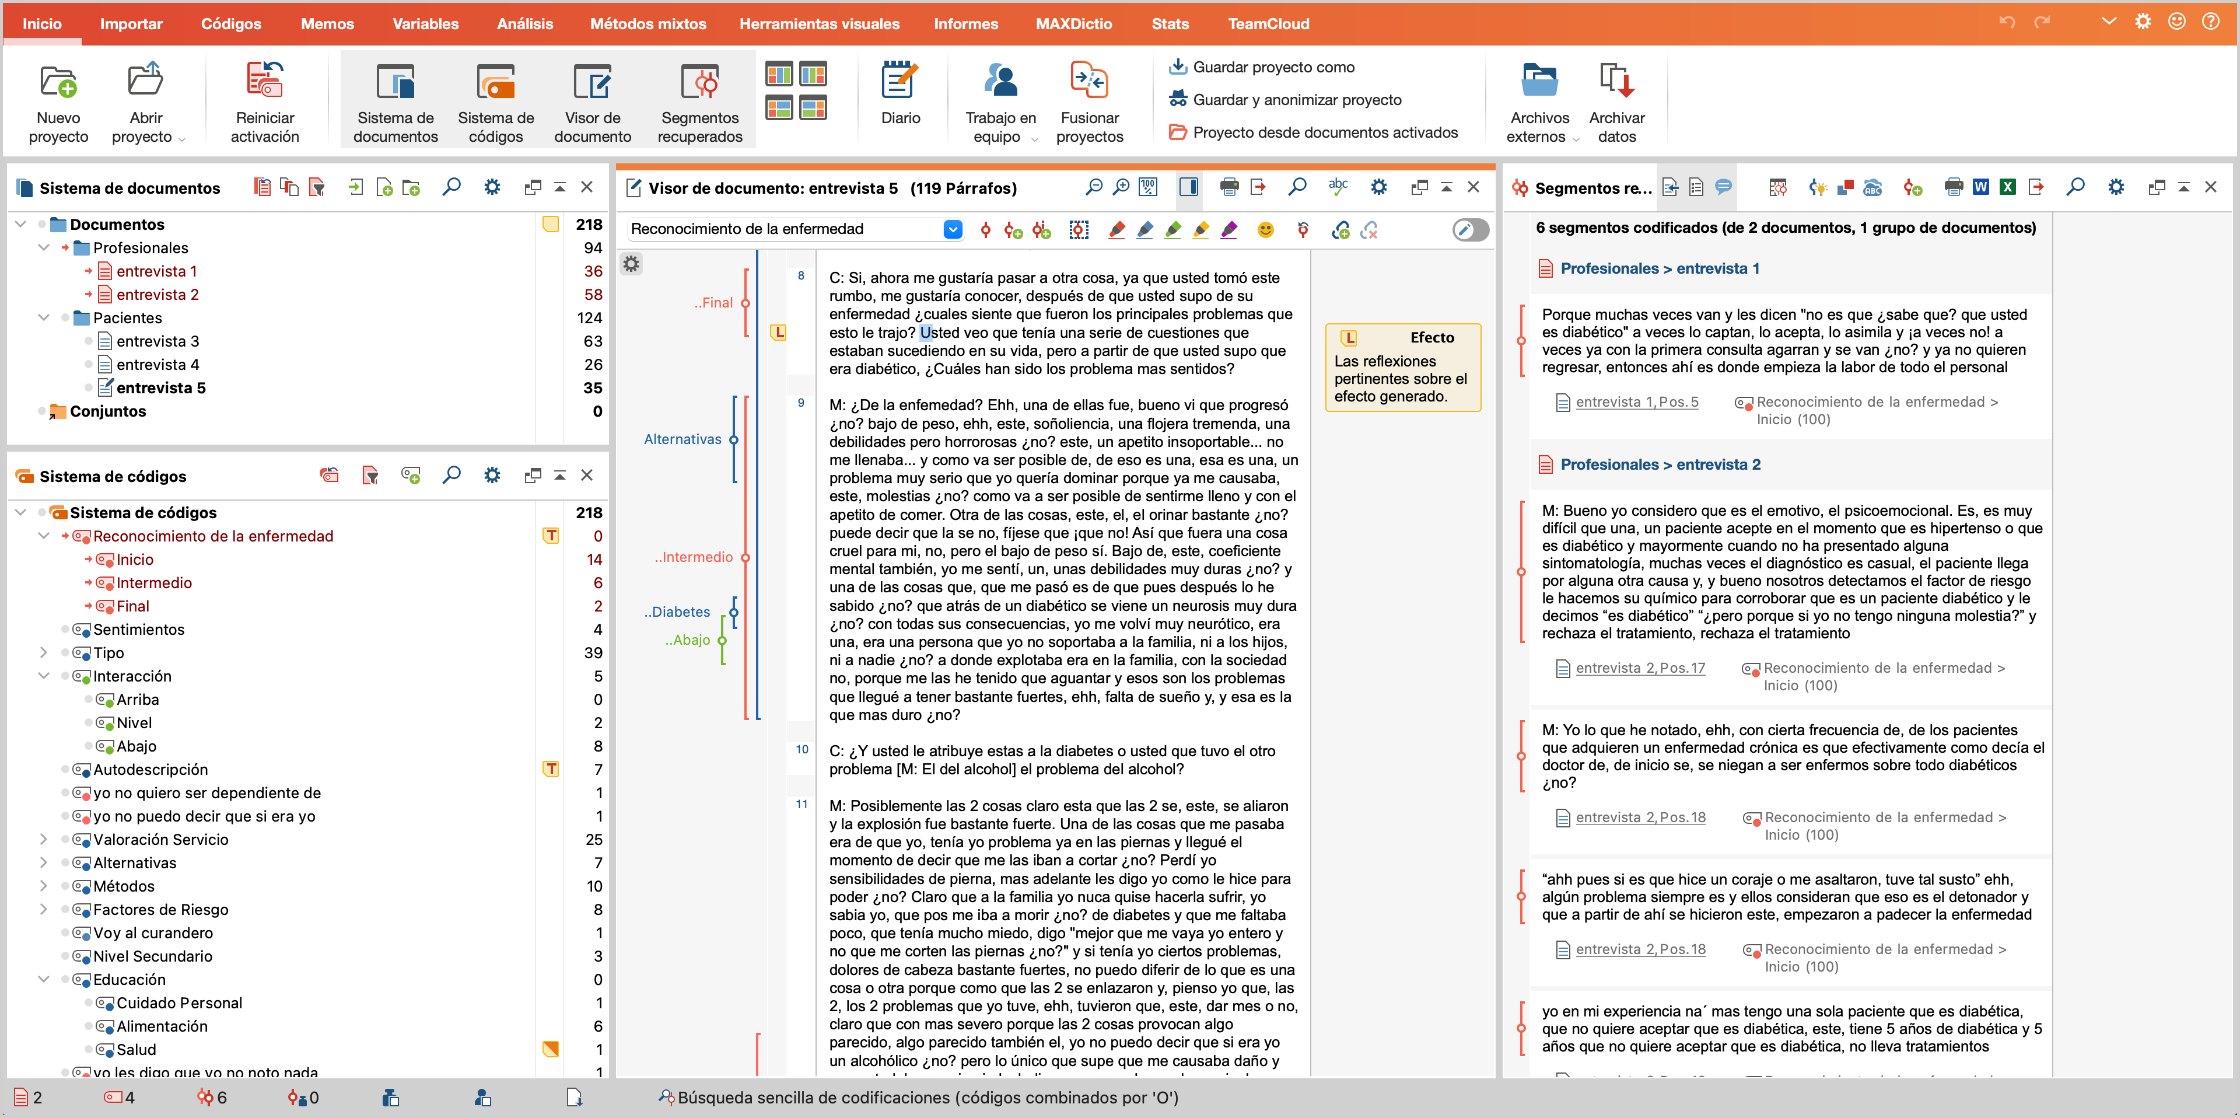Toggle edit mode switch in document viewer
This screenshot has height=1118, width=2240.
[1471, 230]
